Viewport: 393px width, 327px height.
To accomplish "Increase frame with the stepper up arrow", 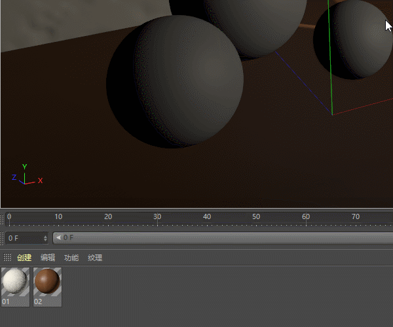I will click(x=45, y=236).
